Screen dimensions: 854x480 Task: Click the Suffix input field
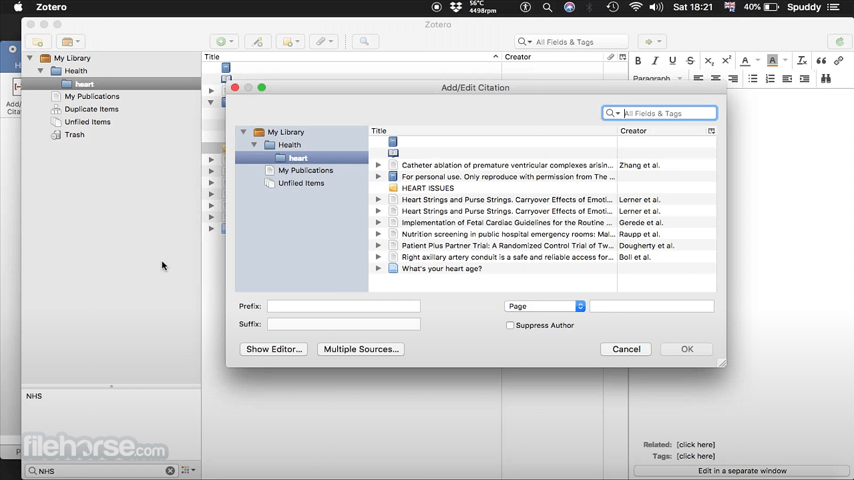click(344, 324)
